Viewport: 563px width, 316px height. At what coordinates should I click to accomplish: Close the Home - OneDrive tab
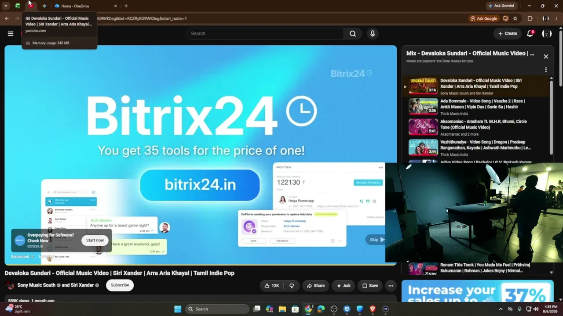pyautogui.click(x=116, y=6)
